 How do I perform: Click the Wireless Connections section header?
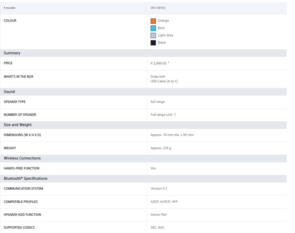click(x=143, y=158)
